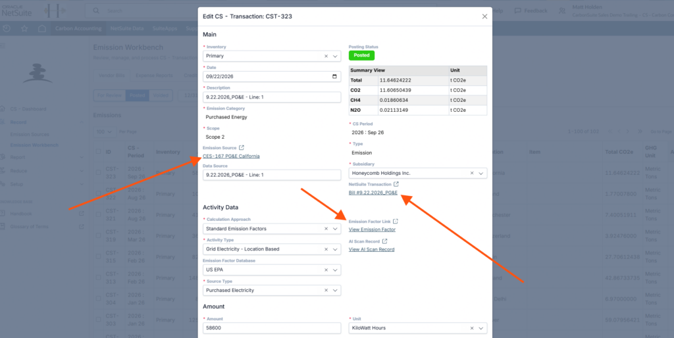Clear the Calculation Approach selection
The image size is (674, 338).
[x=326, y=228]
